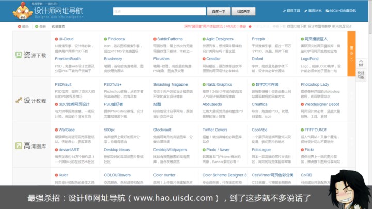Screen dimensions: 372x209
Task: Open the CssWinner网页色彩分类 link
Action: [273, 175]
